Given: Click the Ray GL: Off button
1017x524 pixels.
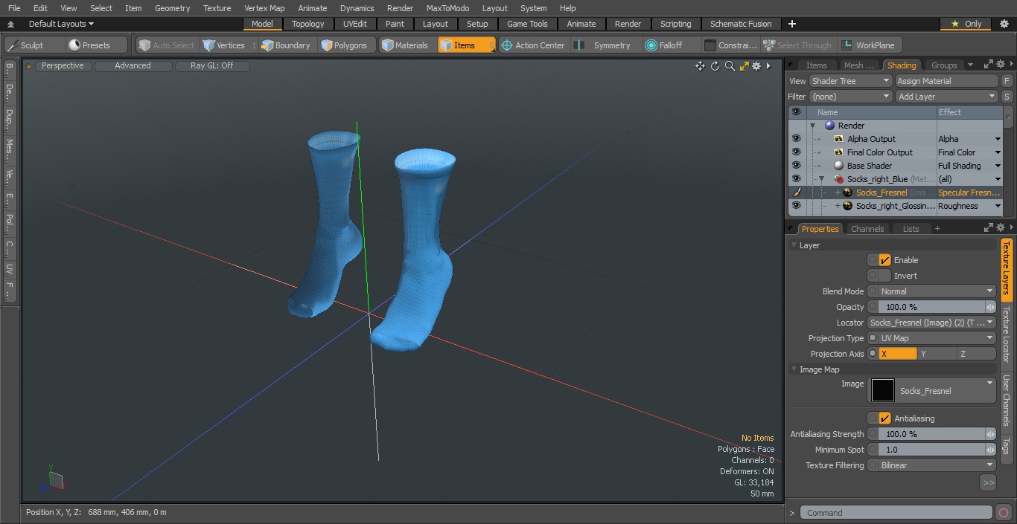Looking at the screenshot, I should (x=211, y=66).
